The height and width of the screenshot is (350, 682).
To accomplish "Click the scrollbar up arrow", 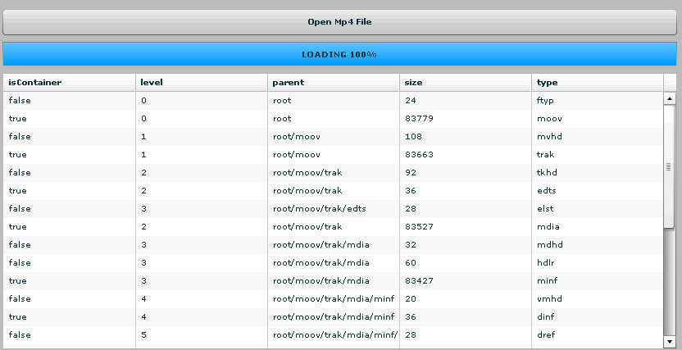I will click(669, 99).
